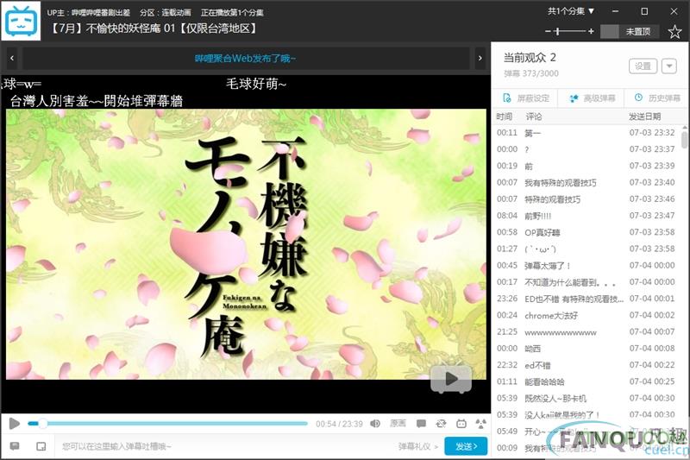
Task: Click the 00:54 / 23:39 time display
Action: (339, 424)
